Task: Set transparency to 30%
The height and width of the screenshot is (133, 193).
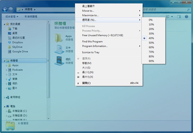Action: point(153,34)
